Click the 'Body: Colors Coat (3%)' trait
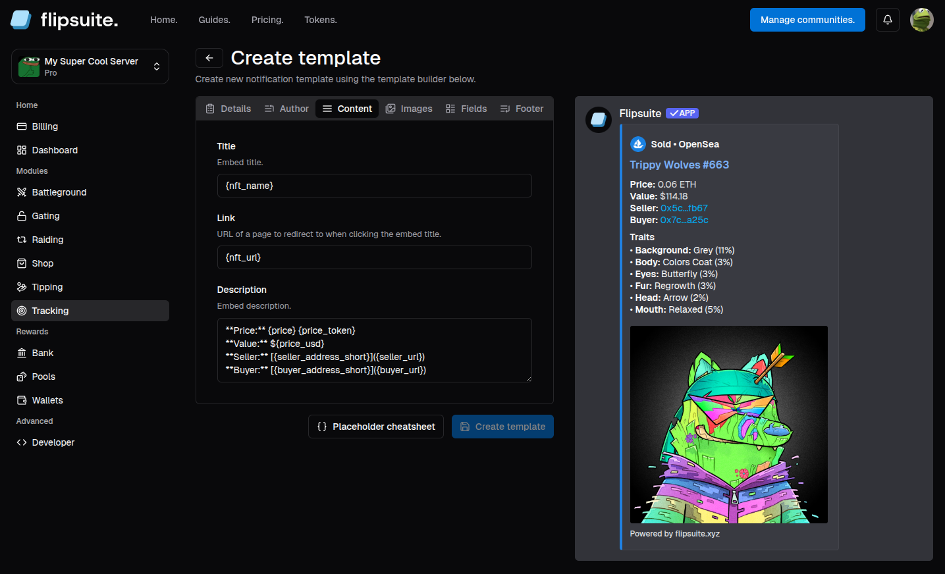Viewport: 945px width, 574px height. pyautogui.click(x=682, y=262)
